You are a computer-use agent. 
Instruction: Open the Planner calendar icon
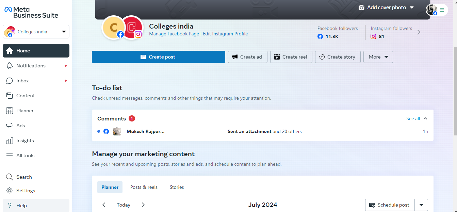(10, 111)
